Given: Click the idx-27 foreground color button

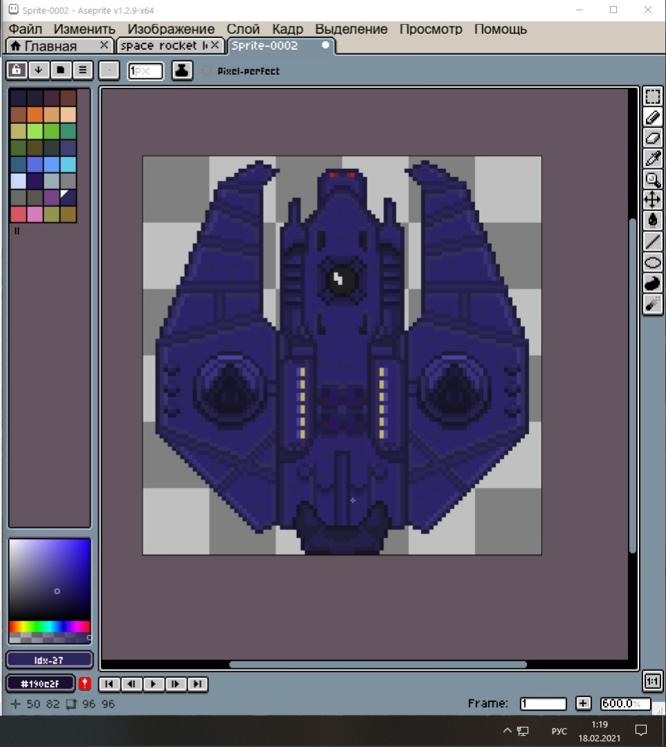Looking at the screenshot, I should 49,660.
